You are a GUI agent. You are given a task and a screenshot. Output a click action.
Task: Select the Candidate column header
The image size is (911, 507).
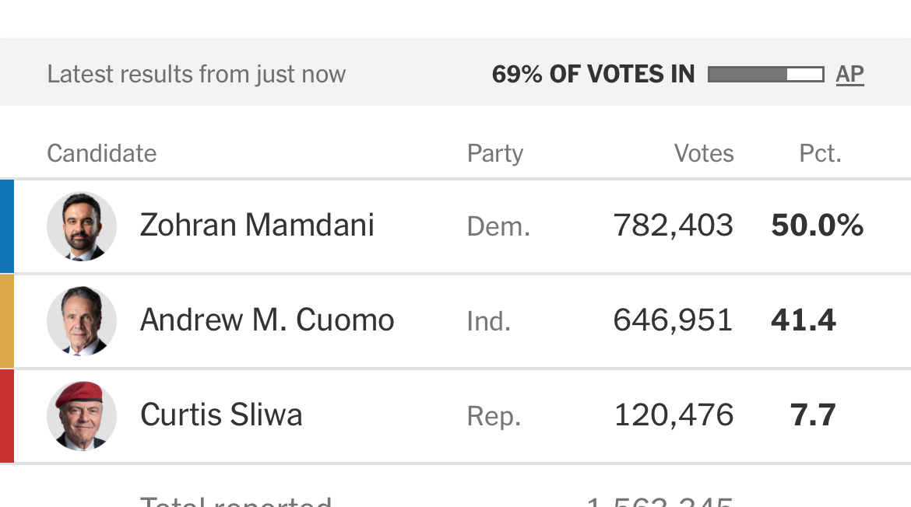(102, 153)
